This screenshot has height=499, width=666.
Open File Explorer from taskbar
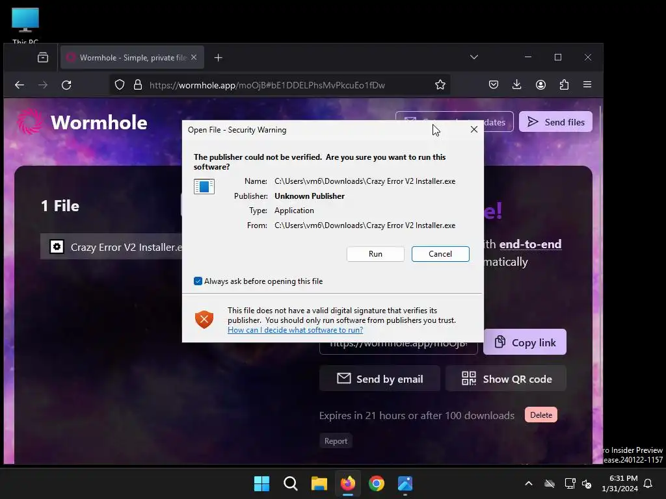(x=319, y=483)
